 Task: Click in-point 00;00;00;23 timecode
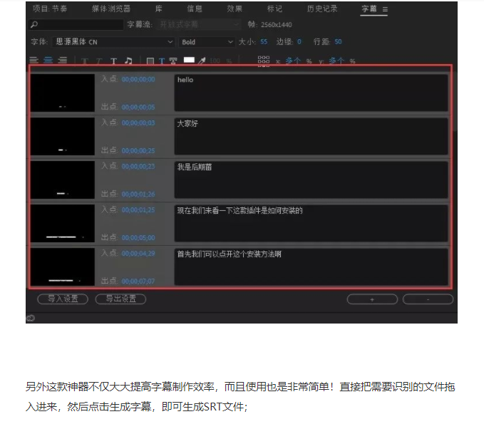tap(138, 166)
